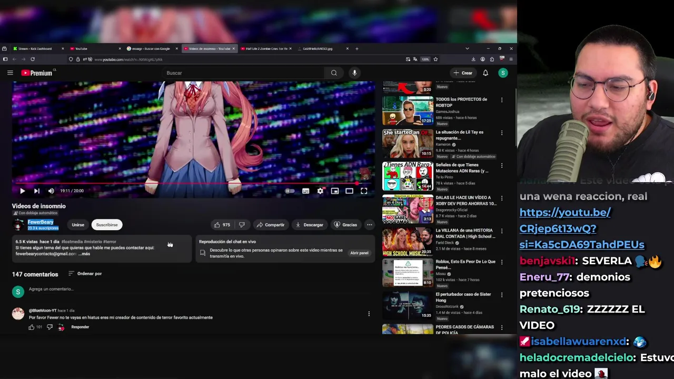The image size is (674, 379).
Task: Like the BlueMoon-YT comment
Action: (x=32, y=327)
